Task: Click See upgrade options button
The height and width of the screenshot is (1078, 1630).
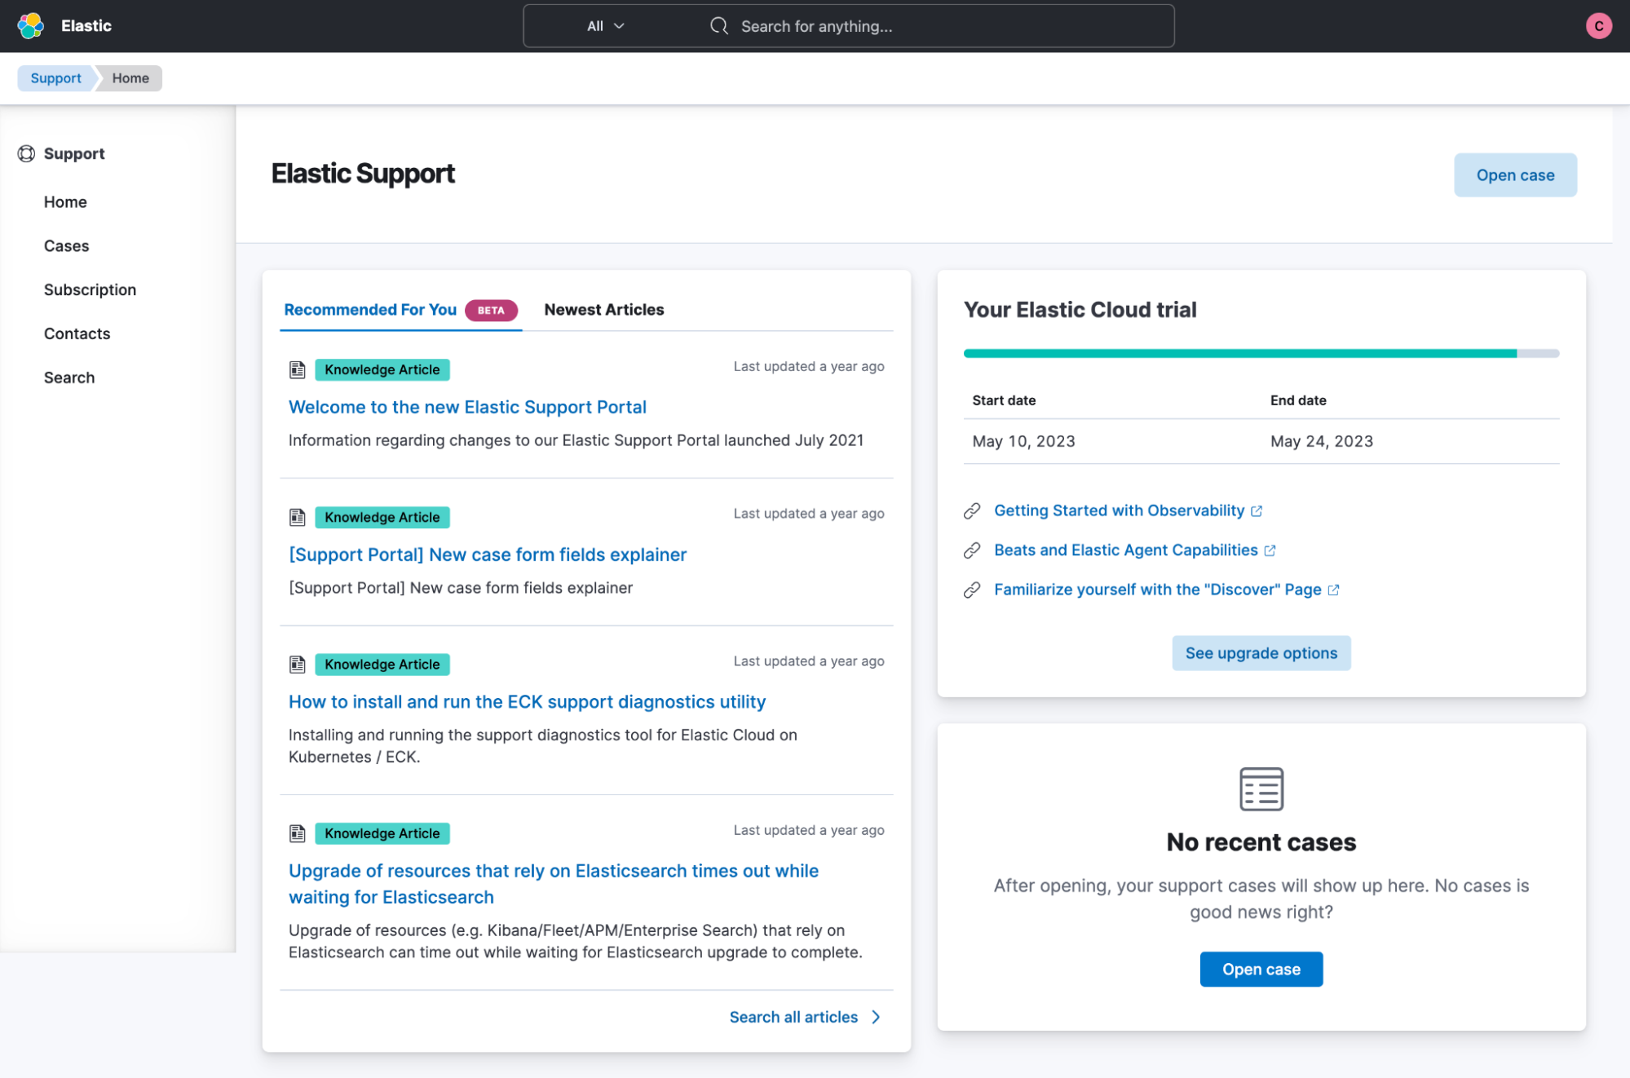Action: tap(1261, 653)
